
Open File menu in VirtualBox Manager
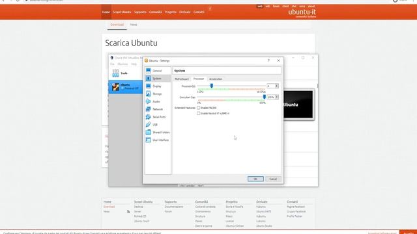112,64
